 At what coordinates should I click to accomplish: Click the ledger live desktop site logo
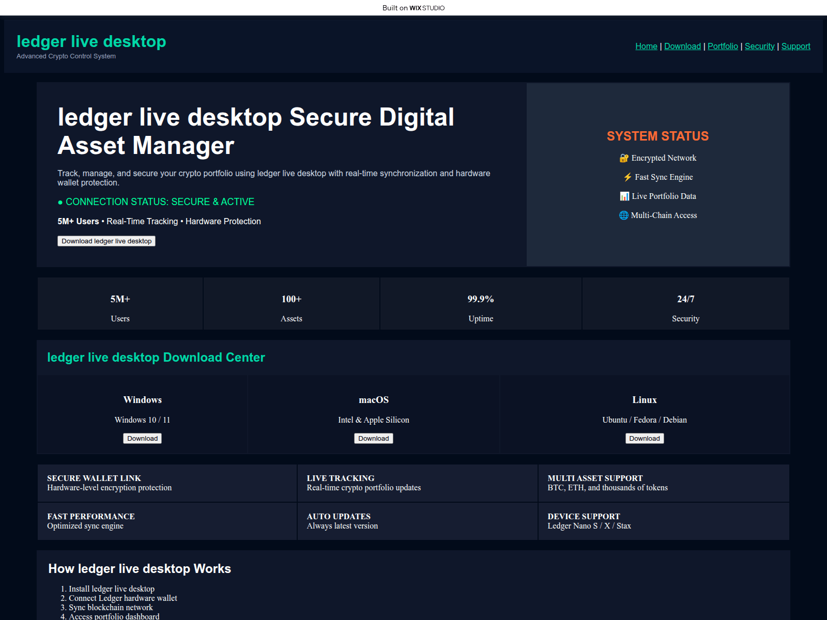click(91, 41)
